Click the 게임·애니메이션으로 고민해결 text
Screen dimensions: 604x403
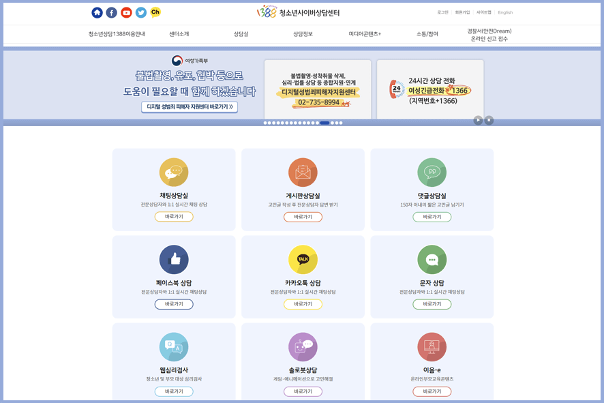coord(303,379)
